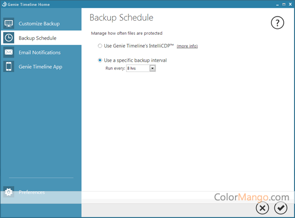Confirm settings with the checkmark circle icon

pyautogui.click(x=281, y=208)
